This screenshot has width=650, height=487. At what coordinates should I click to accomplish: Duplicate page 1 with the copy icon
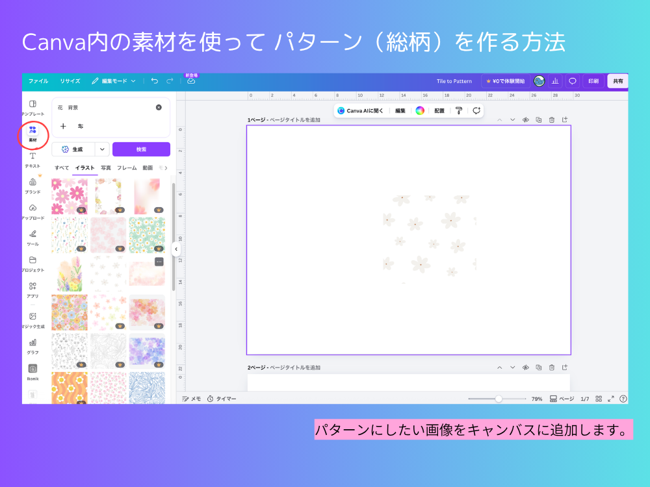(x=538, y=119)
